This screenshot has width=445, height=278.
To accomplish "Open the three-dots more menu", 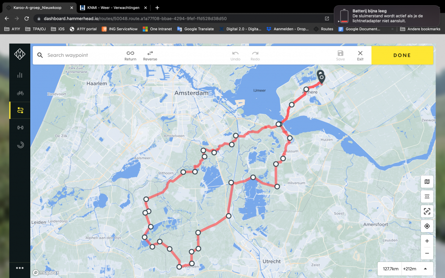I will pos(20,268).
